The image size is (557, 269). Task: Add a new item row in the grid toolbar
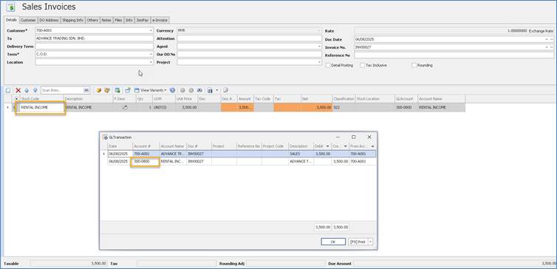[8, 91]
